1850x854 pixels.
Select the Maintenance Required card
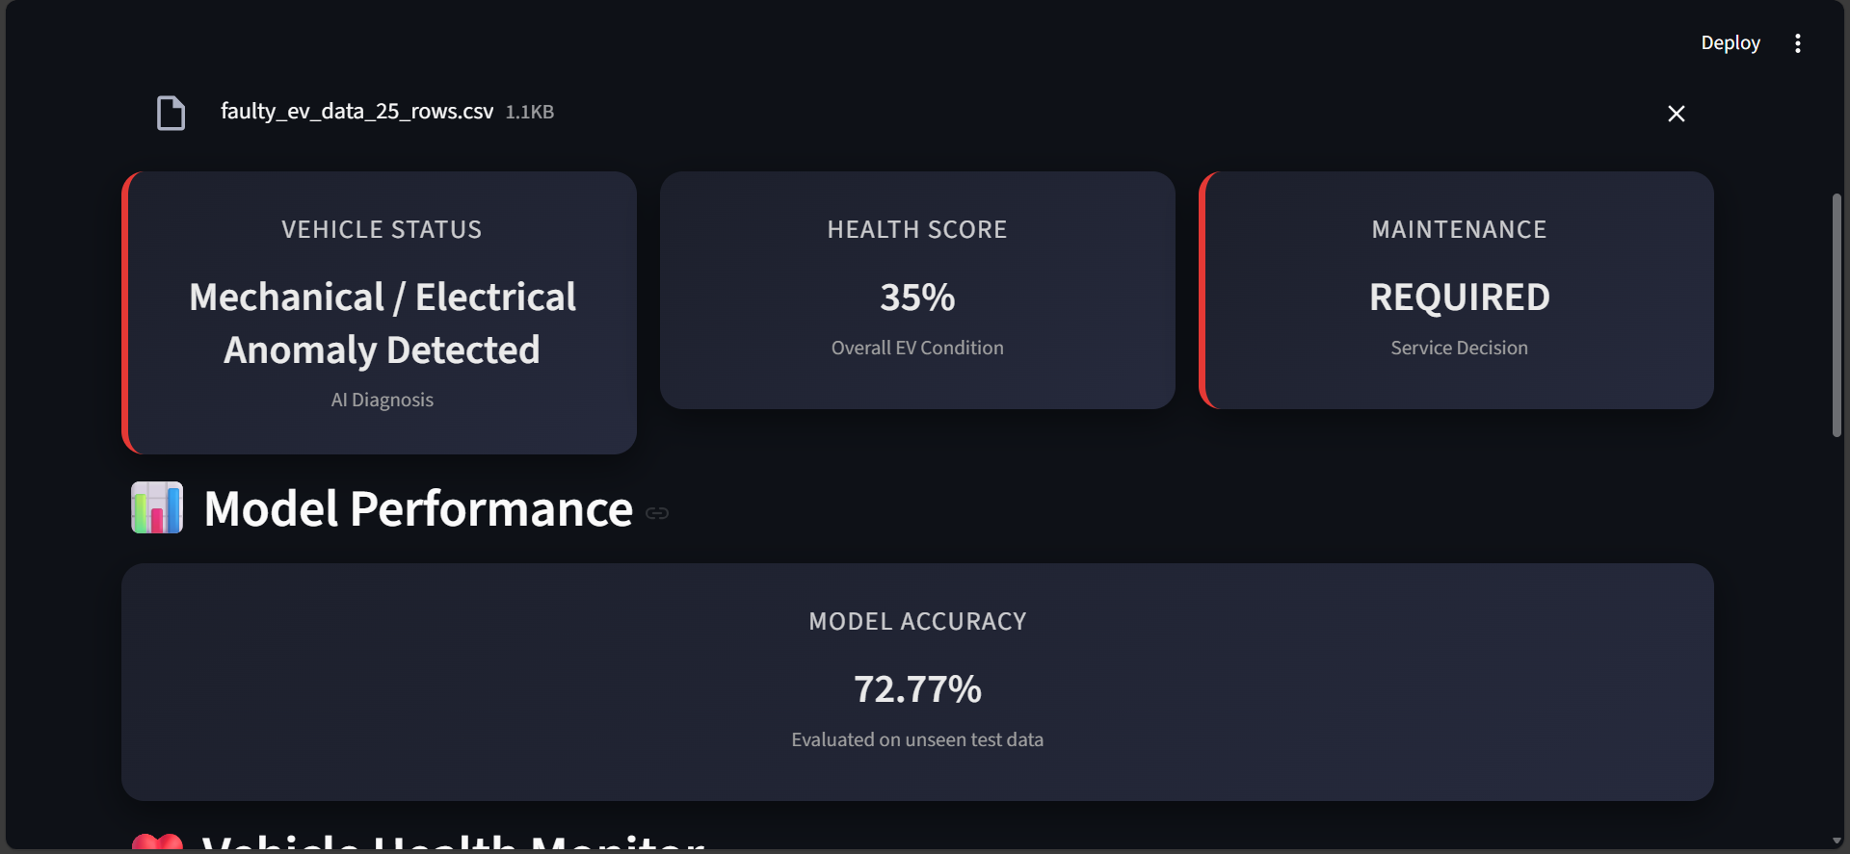point(1456,290)
